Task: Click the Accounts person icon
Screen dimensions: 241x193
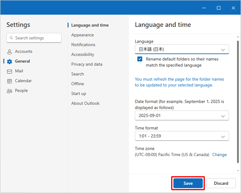Action: pos(9,52)
